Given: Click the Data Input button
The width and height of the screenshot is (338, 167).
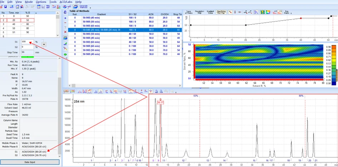Looking at the screenshot, I should [30, 162].
